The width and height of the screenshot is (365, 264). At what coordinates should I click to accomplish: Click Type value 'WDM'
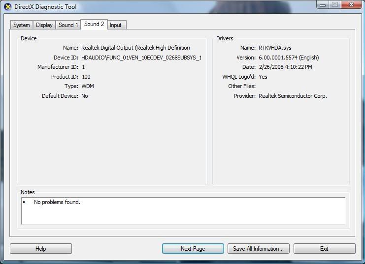pos(88,86)
